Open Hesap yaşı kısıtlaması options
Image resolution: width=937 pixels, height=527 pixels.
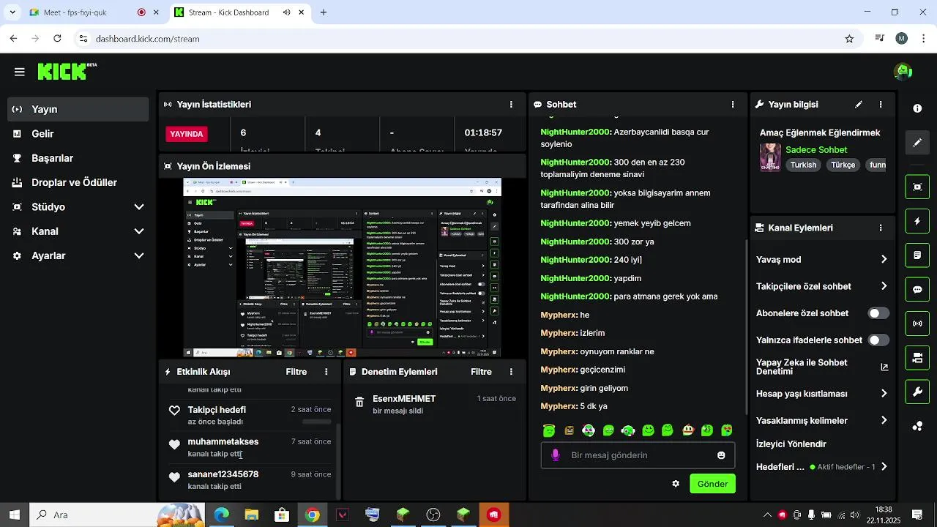(x=884, y=394)
